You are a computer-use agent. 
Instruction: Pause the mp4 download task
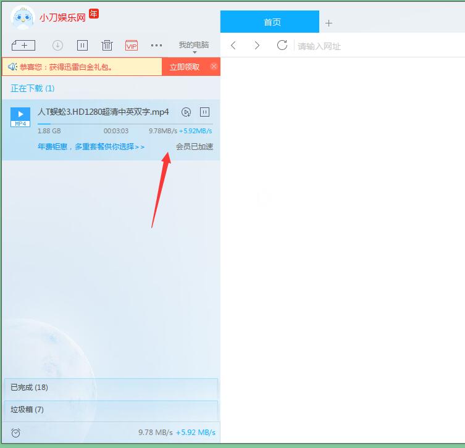[205, 112]
